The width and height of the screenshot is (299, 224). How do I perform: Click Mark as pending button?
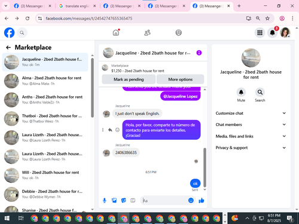pyautogui.click(x=129, y=79)
